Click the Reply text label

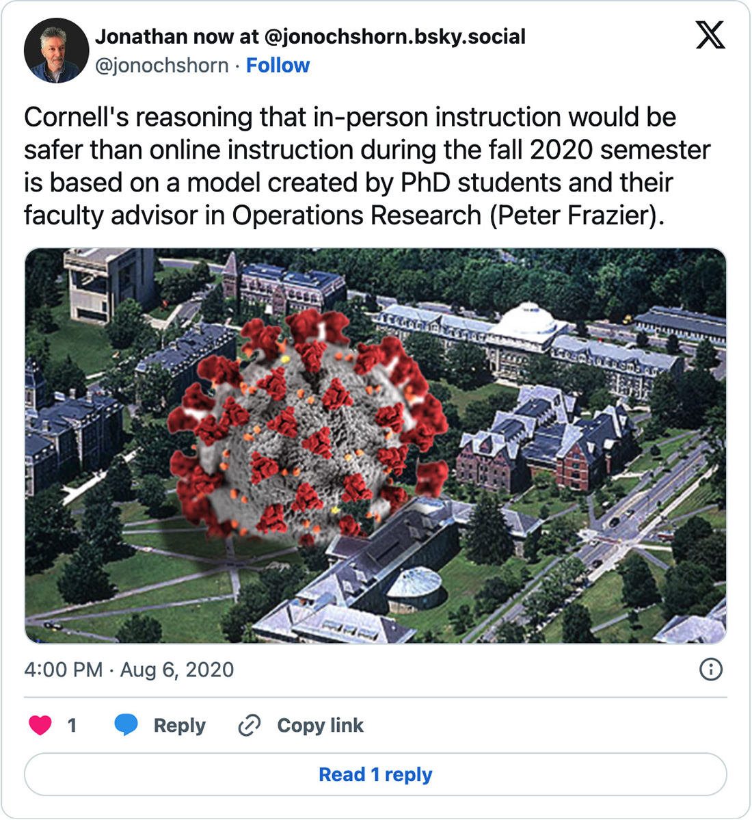coord(179,725)
